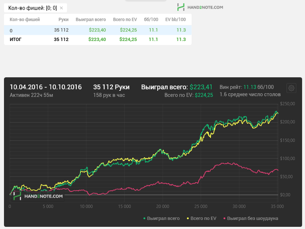Sort table by 'Кол-во фишей' column

click(x=25, y=20)
